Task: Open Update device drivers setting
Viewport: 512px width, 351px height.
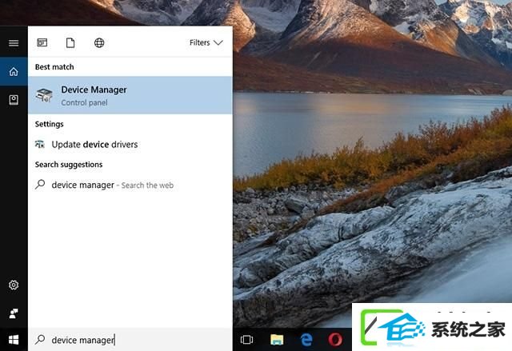Action: pyautogui.click(x=130, y=144)
